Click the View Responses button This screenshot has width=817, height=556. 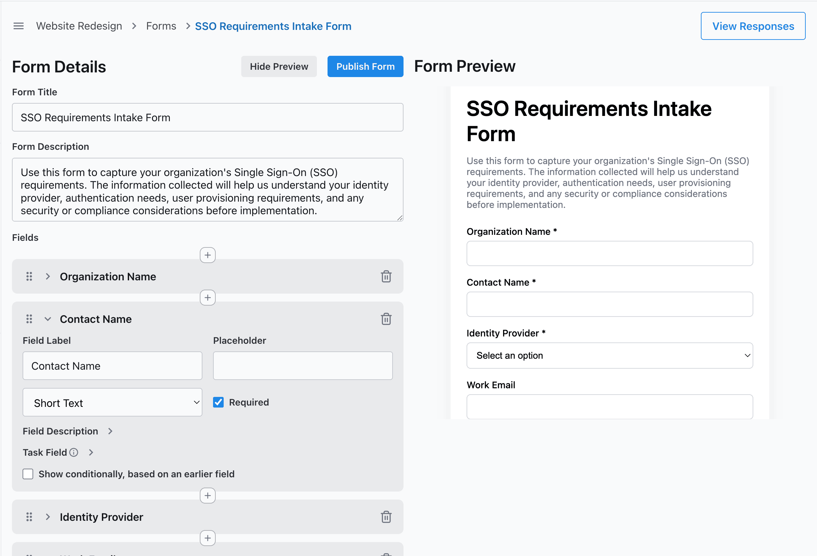[753, 26]
